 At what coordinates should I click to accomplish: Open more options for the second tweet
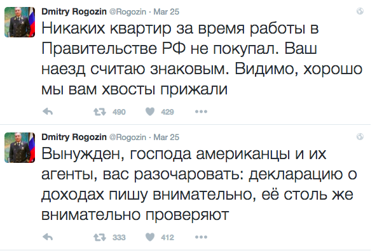202,237
